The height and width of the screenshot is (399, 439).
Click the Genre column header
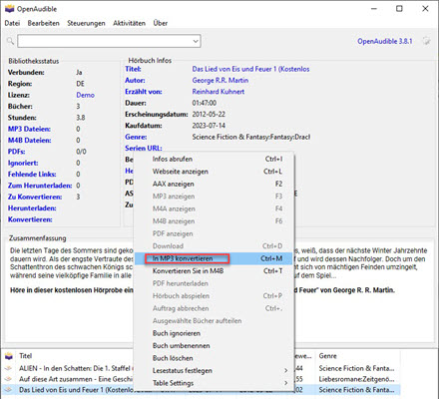click(x=328, y=356)
